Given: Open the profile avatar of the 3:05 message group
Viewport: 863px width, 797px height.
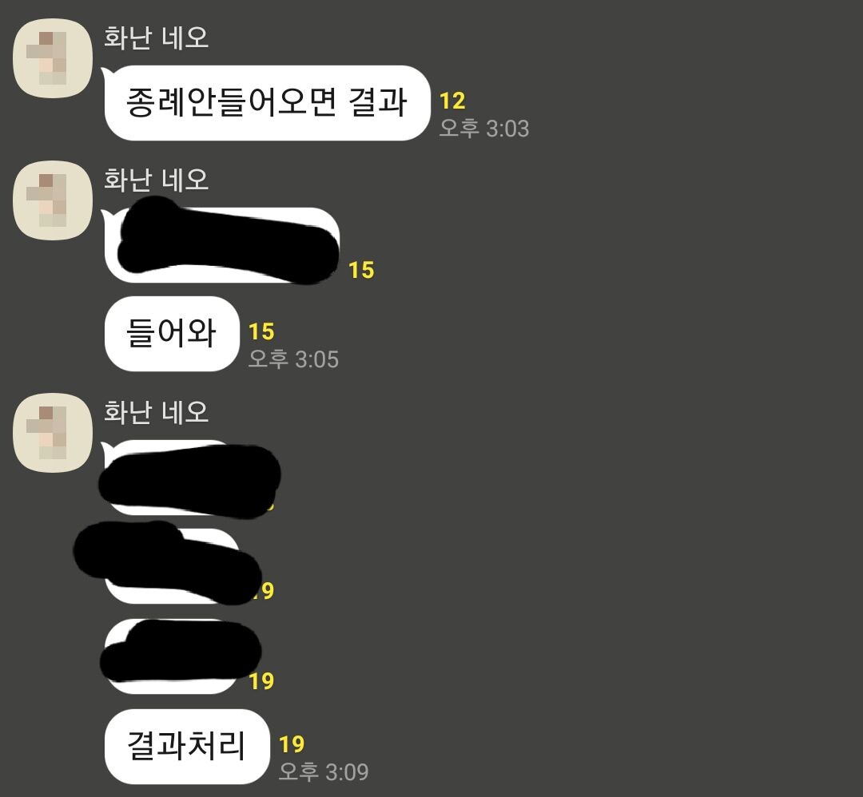Looking at the screenshot, I should [53, 200].
